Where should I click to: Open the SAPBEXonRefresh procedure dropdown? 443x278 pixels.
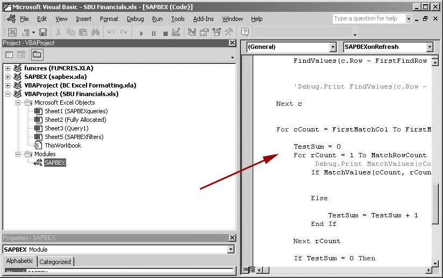click(430, 47)
